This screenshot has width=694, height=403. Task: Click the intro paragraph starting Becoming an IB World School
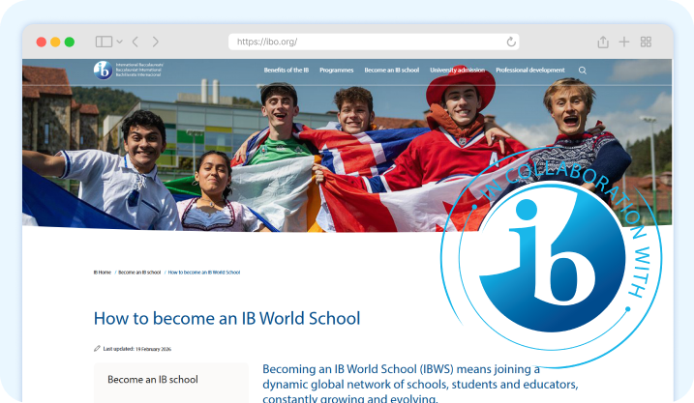(x=420, y=384)
